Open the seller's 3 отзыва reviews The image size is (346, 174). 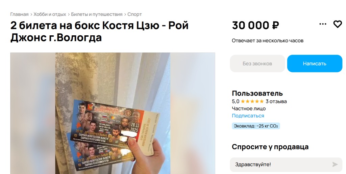tap(276, 101)
